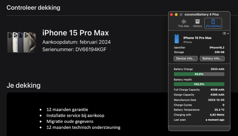Click the Battery Charge 55,6% progress bar
The image size is (238, 136).
pos(199,74)
